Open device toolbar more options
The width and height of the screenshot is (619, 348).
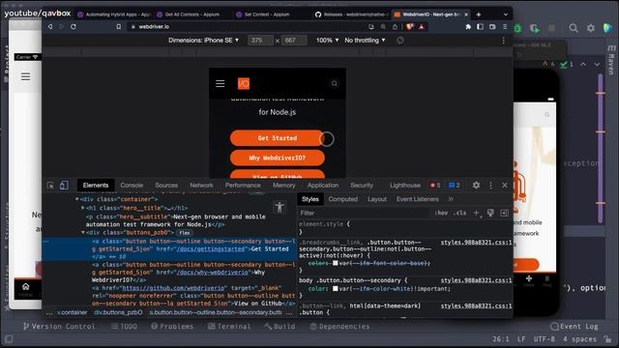(x=503, y=41)
